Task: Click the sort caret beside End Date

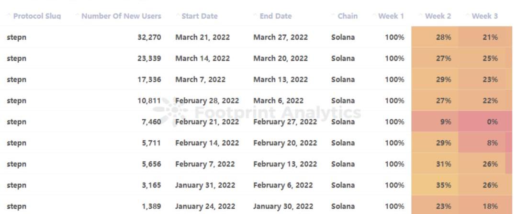Action: 256,16
